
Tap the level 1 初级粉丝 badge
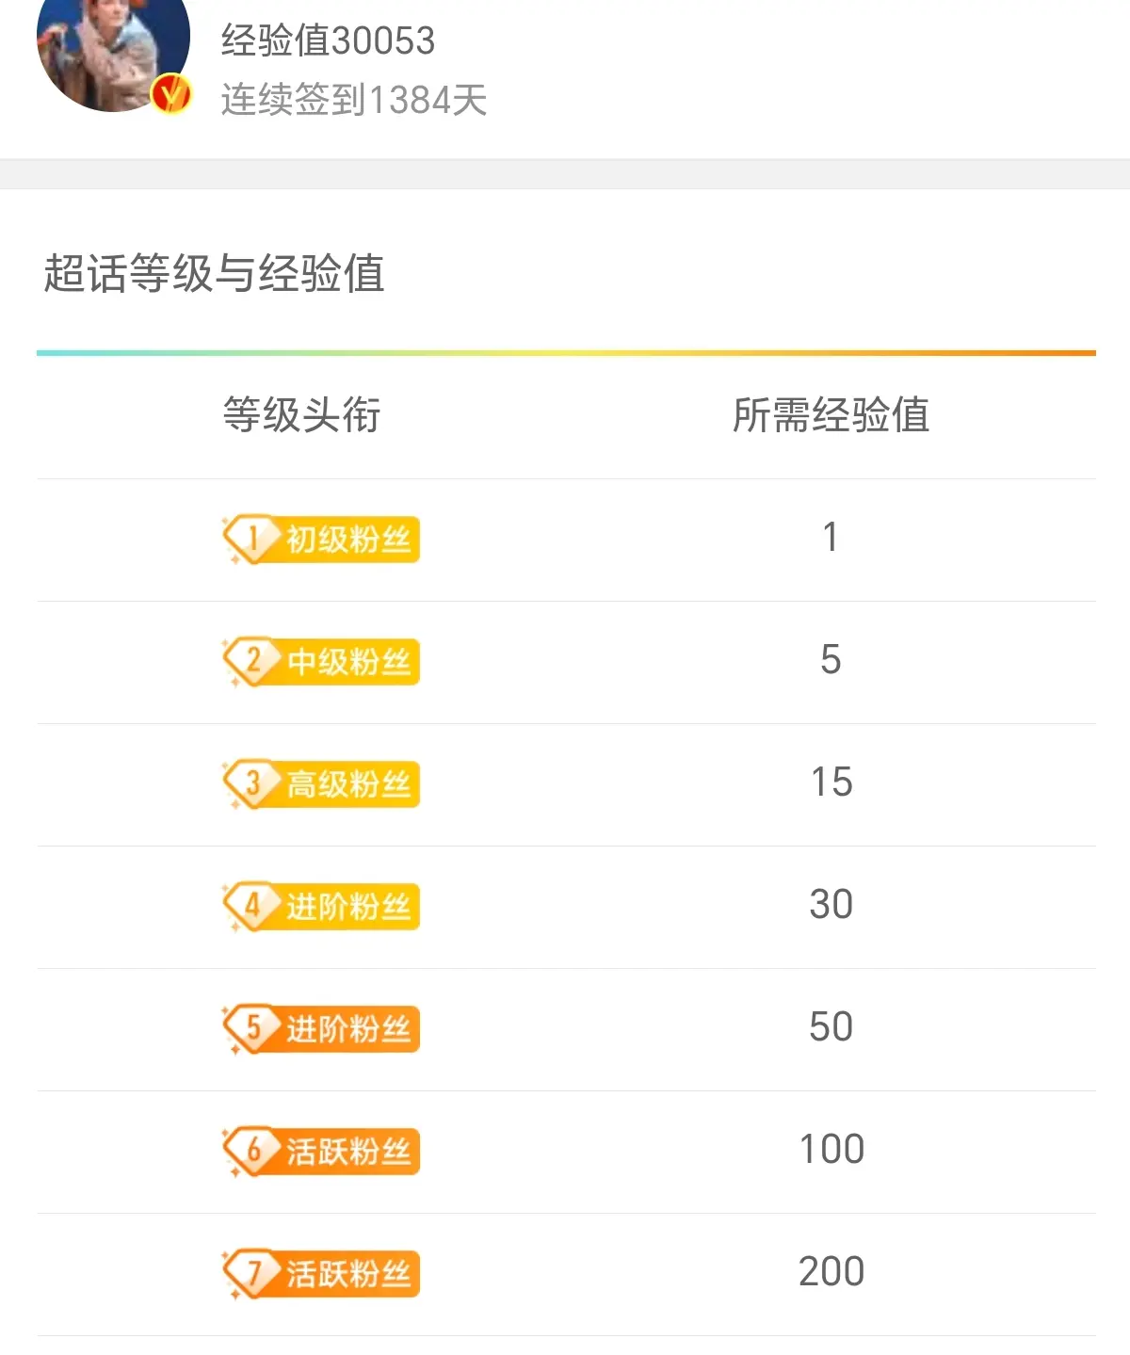pyautogui.click(x=321, y=540)
